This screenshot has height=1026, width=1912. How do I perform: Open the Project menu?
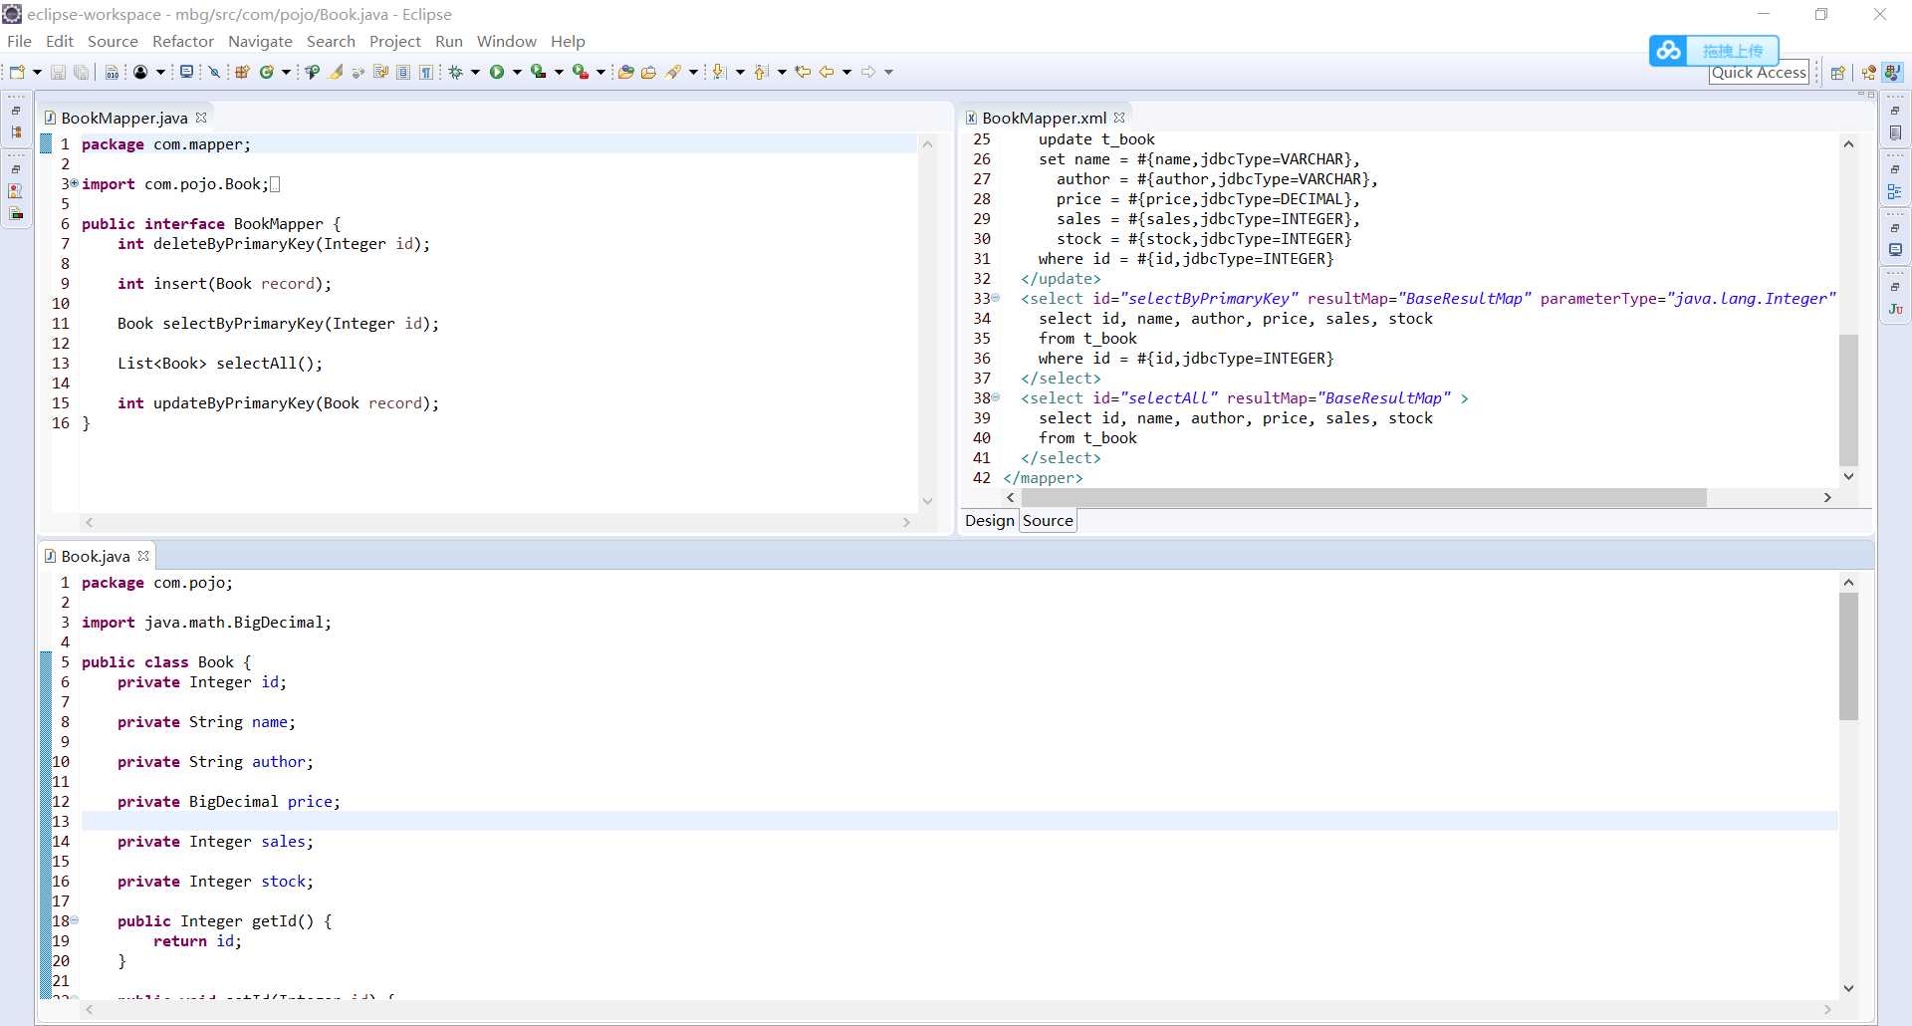[x=395, y=41]
